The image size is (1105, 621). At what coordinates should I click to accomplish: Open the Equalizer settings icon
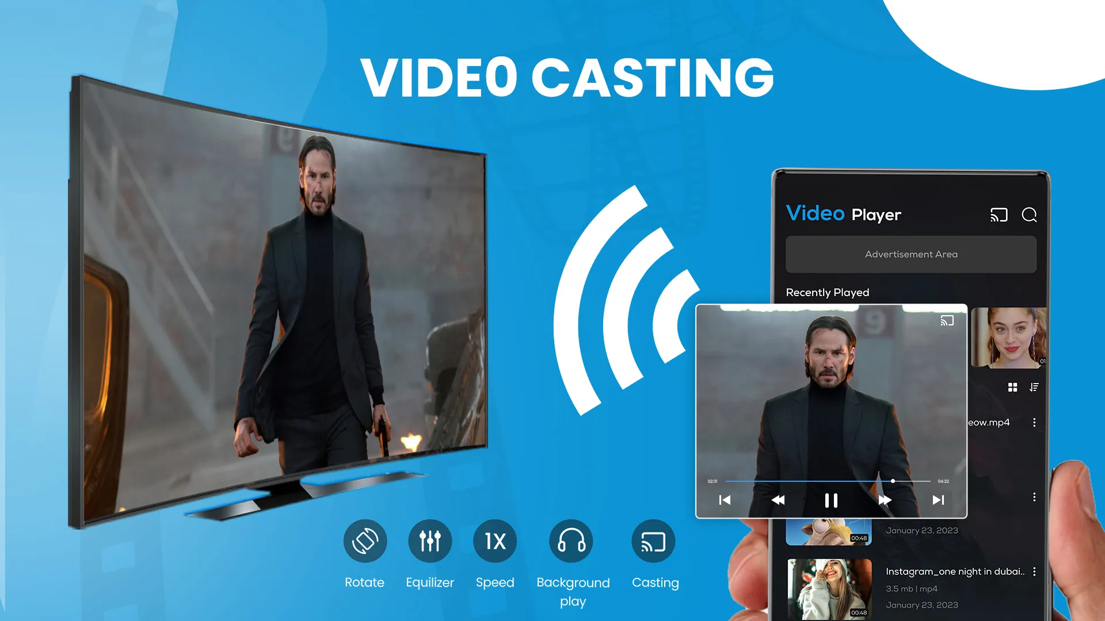point(428,542)
